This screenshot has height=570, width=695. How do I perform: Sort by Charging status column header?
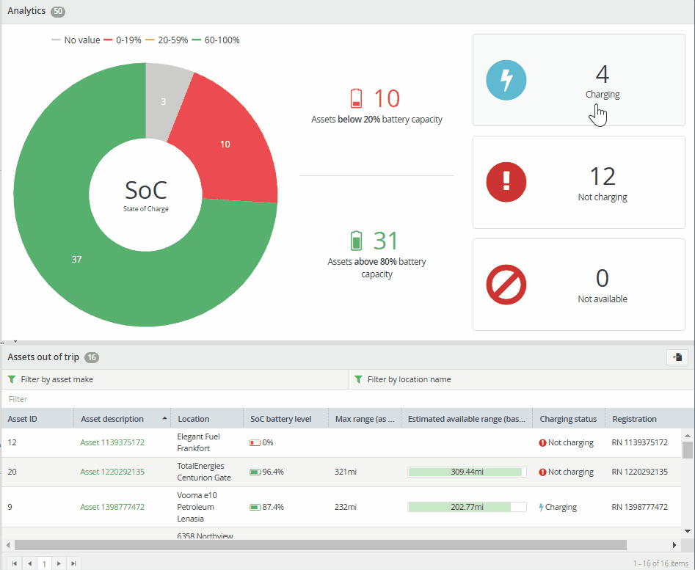coord(568,419)
